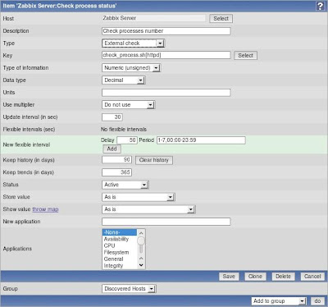The width and height of the screenshot is (328, 307).
Task: Open Data type dropdown showing Decimal
Action: 124,80
